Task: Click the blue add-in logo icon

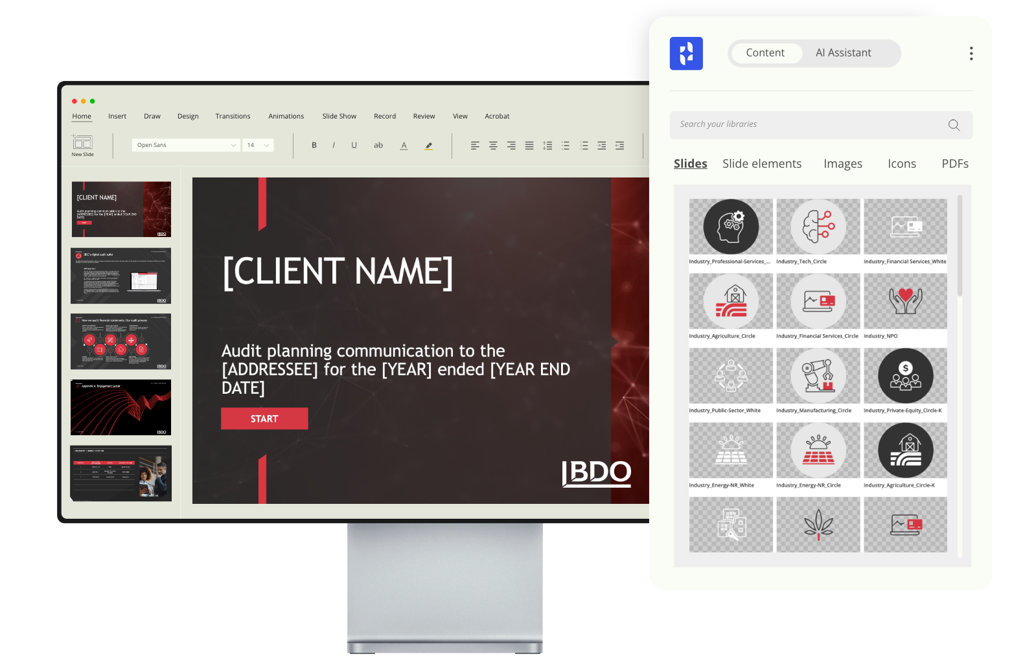Action: (x=686, y=54)
